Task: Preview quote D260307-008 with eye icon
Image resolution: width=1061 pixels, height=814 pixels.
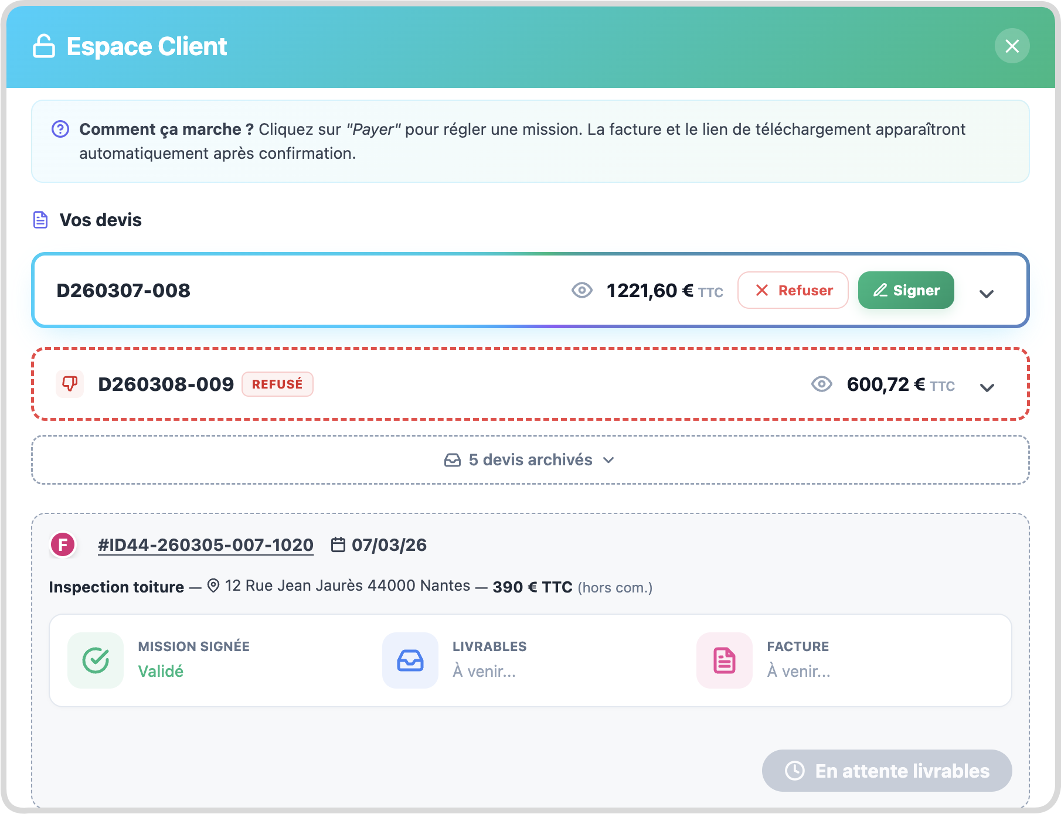Action: coord(581,290)
